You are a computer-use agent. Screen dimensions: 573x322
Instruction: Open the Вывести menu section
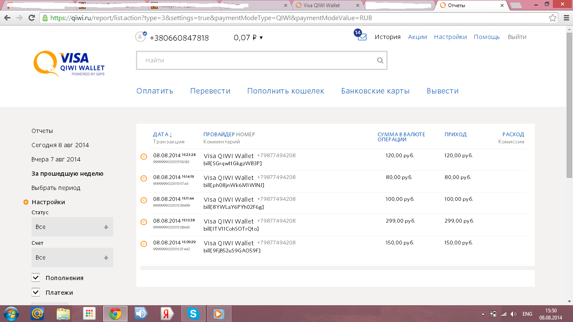[x=443, y=91]
